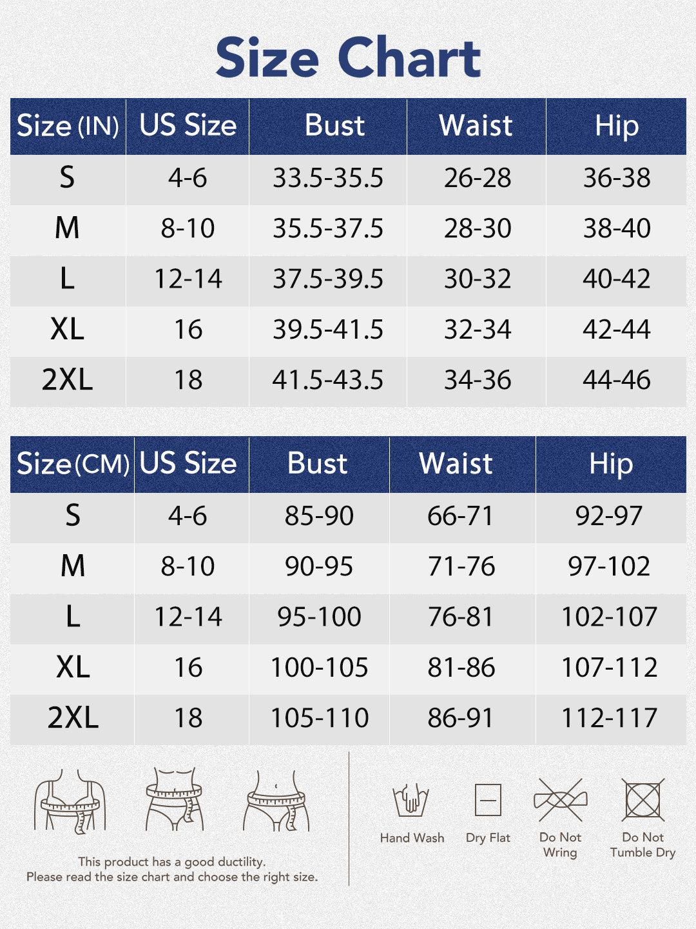Image resolution: width=696 pixels, height=929 pixels.
Task: Click the 28-30 waist value
Action: pos(478,228)
